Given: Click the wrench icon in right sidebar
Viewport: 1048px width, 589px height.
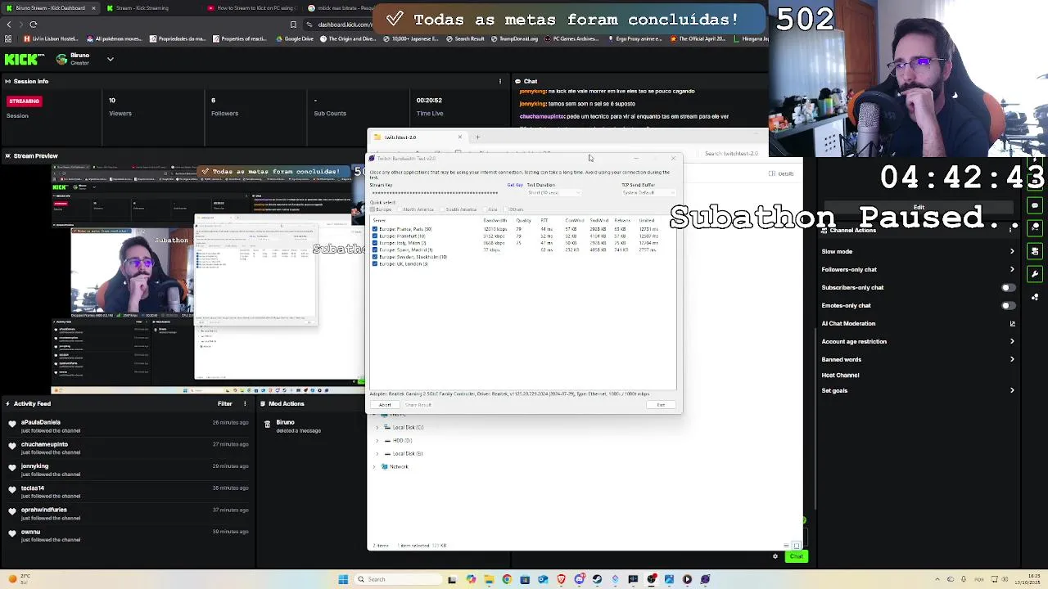Looking at the screenshot, I should click(1035, 274).
